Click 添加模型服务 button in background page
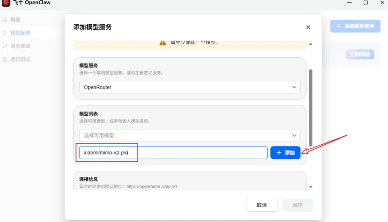This screenshot has height=222, width=388. [x=355, y=26]
